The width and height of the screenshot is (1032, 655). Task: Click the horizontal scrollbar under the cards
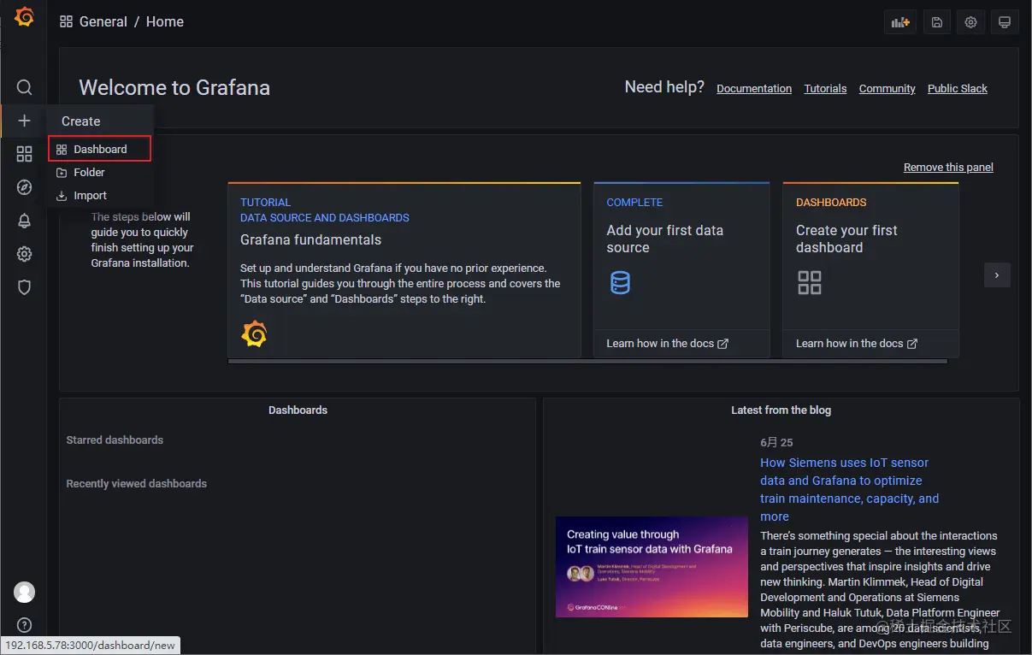coord(587,362)
